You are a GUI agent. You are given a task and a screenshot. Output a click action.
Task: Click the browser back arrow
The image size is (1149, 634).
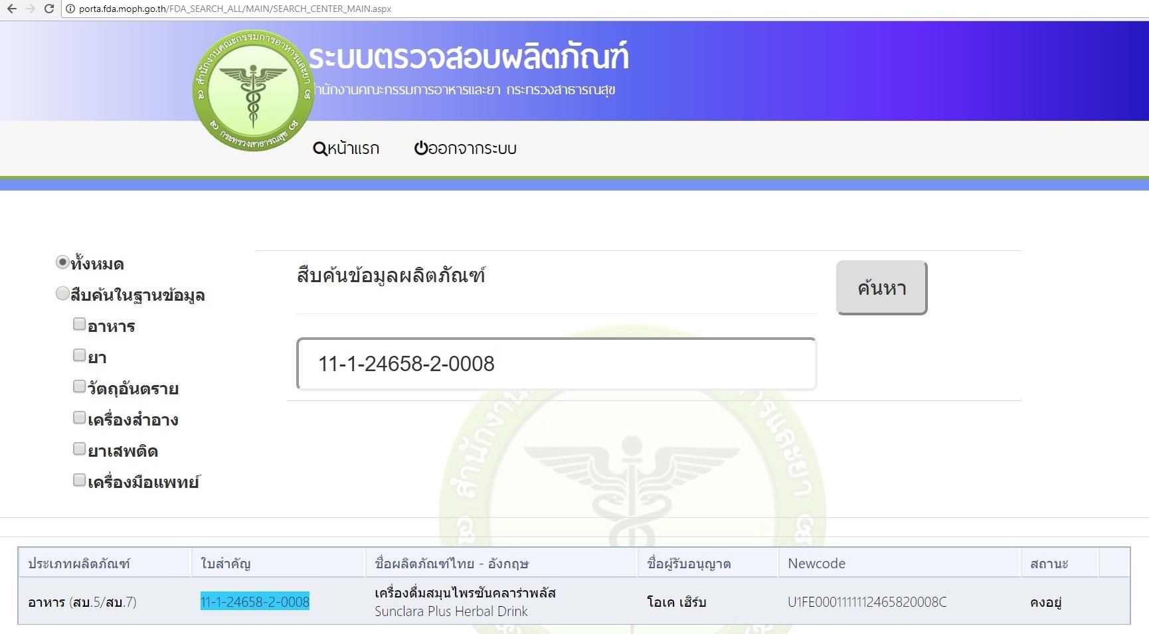click(12, 9)
